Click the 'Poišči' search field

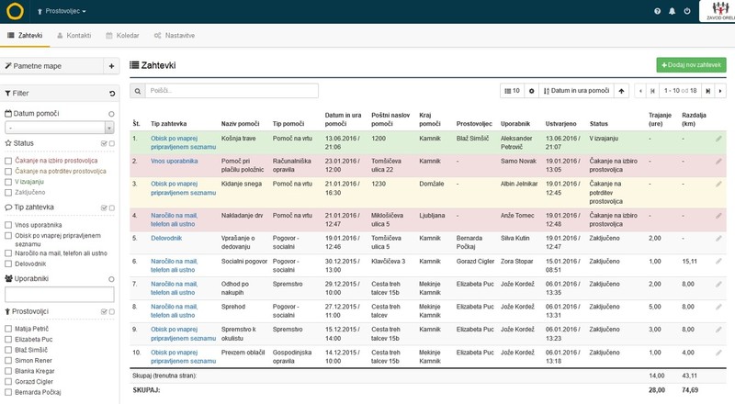[x=232, y=91]
